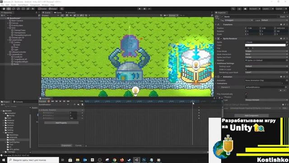Click the Add Property button
289x163 pixels.
click(x=61, y=123)
